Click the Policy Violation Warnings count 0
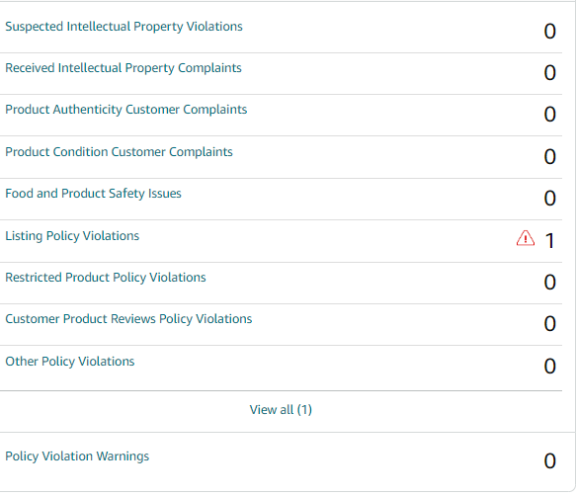Viewport: 576px width, 496px height. click(550, 461)
